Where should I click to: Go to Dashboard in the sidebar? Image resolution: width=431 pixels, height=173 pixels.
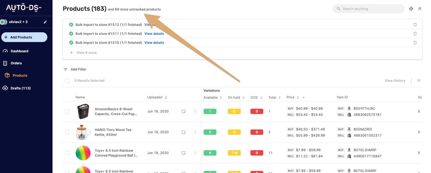click(x=19, y=51)
